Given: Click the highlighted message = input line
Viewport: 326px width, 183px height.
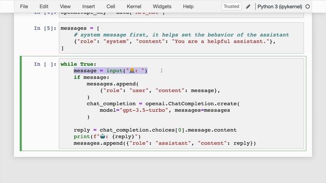Looking at the screenshot, I should [x=111, y=71].
